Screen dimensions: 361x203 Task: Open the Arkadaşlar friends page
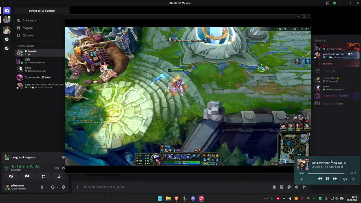click(x=40, y=21)
